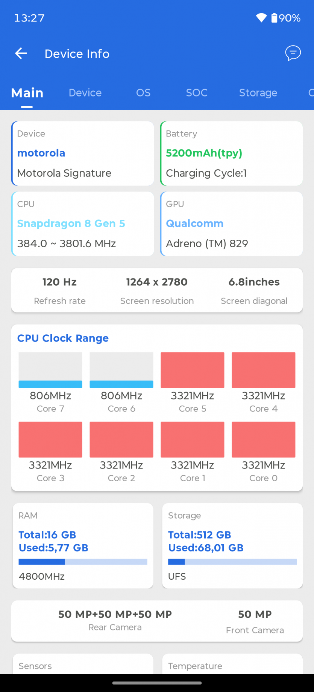
Task: Tap the Snapdragon 8 Gen 5 CPU card
Action: pyautogui.click(x=83, y=224)
